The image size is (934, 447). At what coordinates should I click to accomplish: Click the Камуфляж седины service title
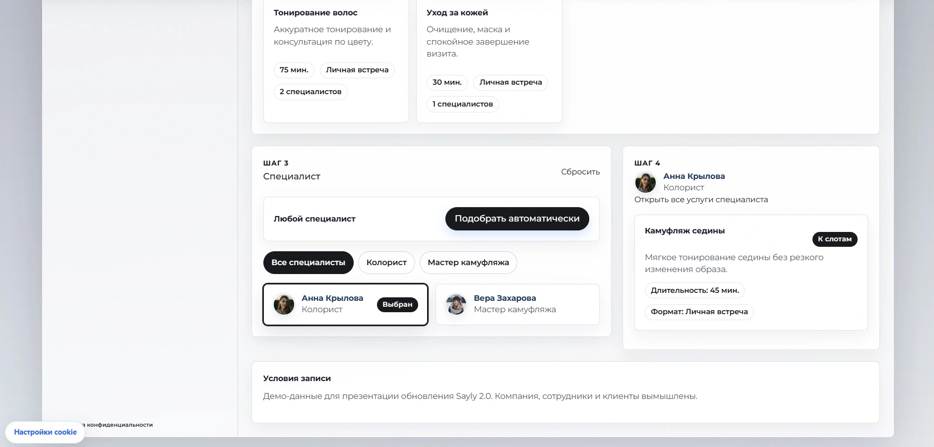pyautogui.click(x=685, y=230)
